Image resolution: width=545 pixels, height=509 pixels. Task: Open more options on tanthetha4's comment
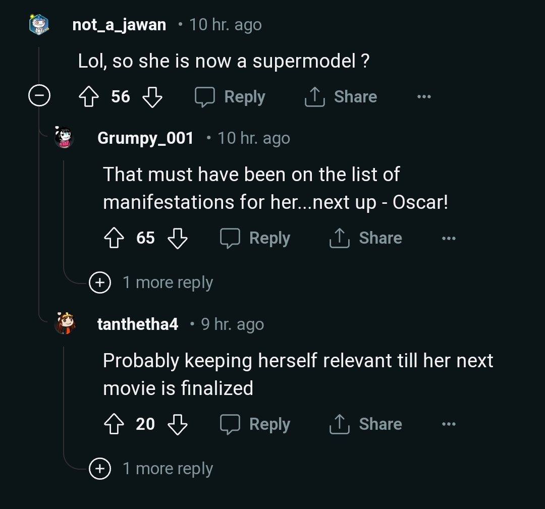pos(449,424)
